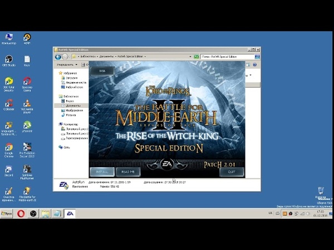Open Рабочий стол in navigation pane
Image resolution: width=334 pixels, height=250 pixels.
(72, 87)
